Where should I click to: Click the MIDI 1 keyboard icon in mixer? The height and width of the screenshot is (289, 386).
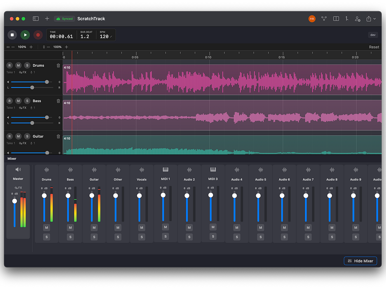click(x=165, y=170)
